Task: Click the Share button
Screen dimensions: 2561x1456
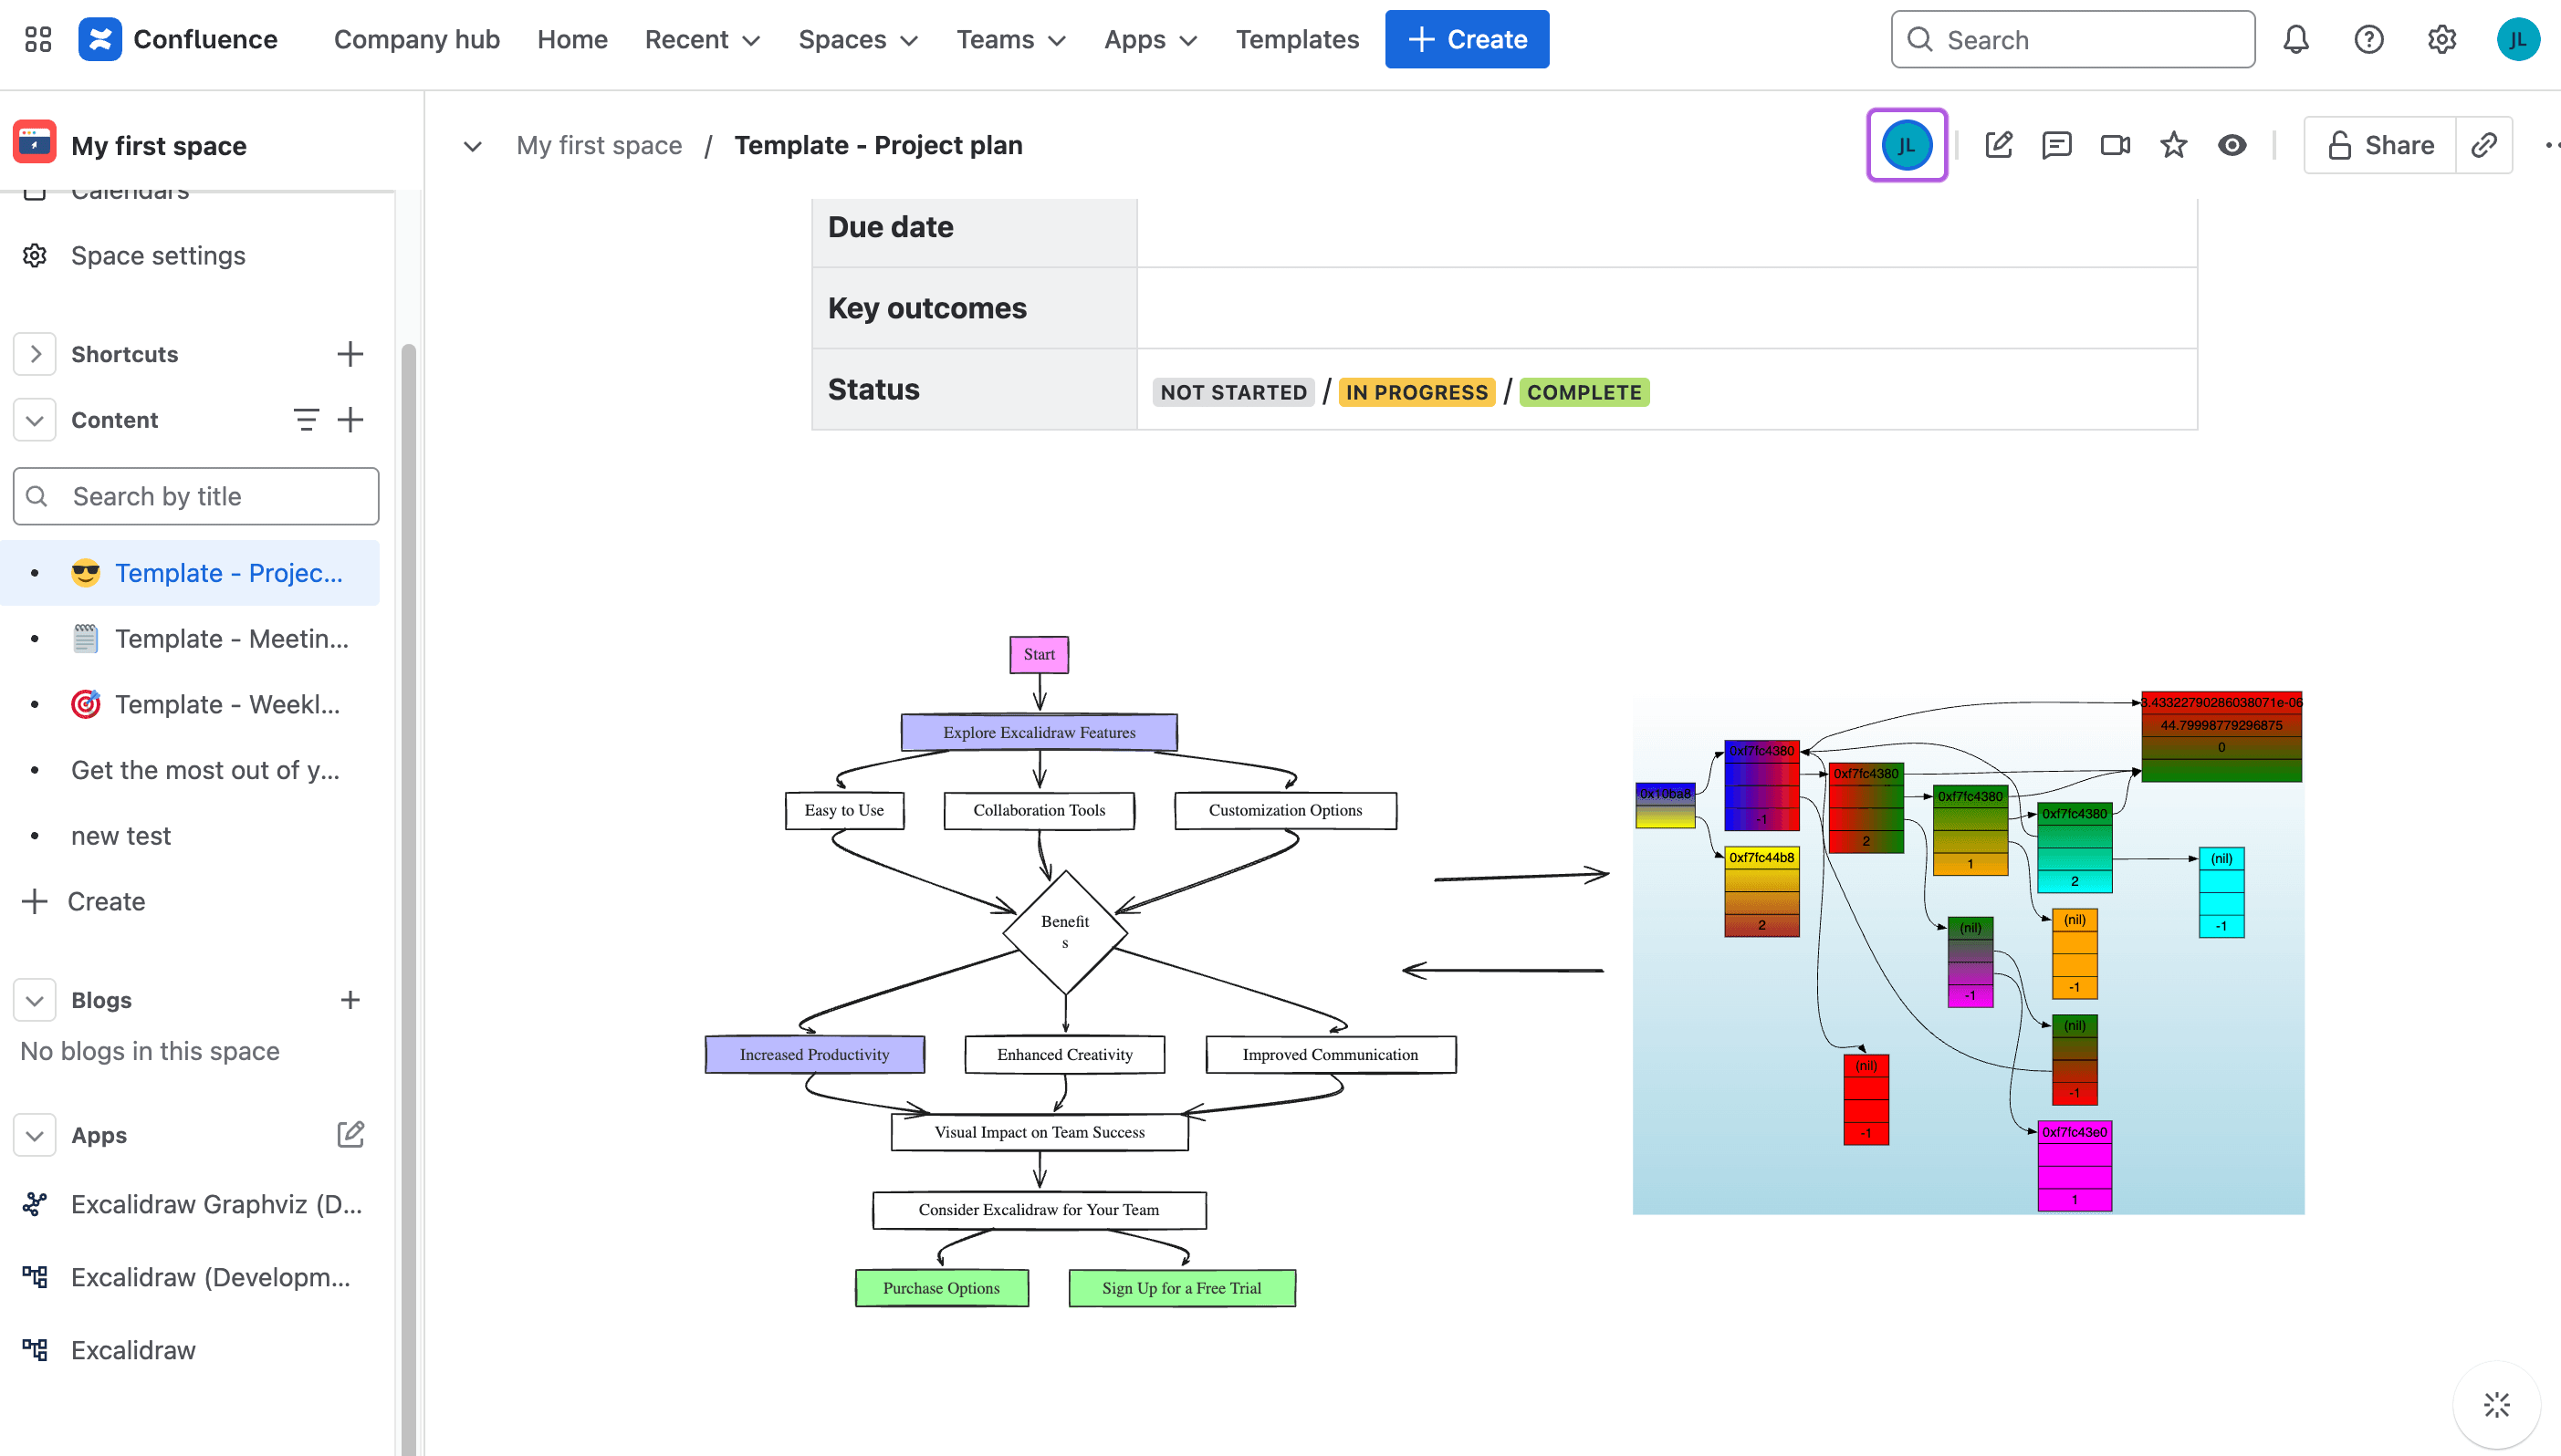Action: tap(2380, 145)
